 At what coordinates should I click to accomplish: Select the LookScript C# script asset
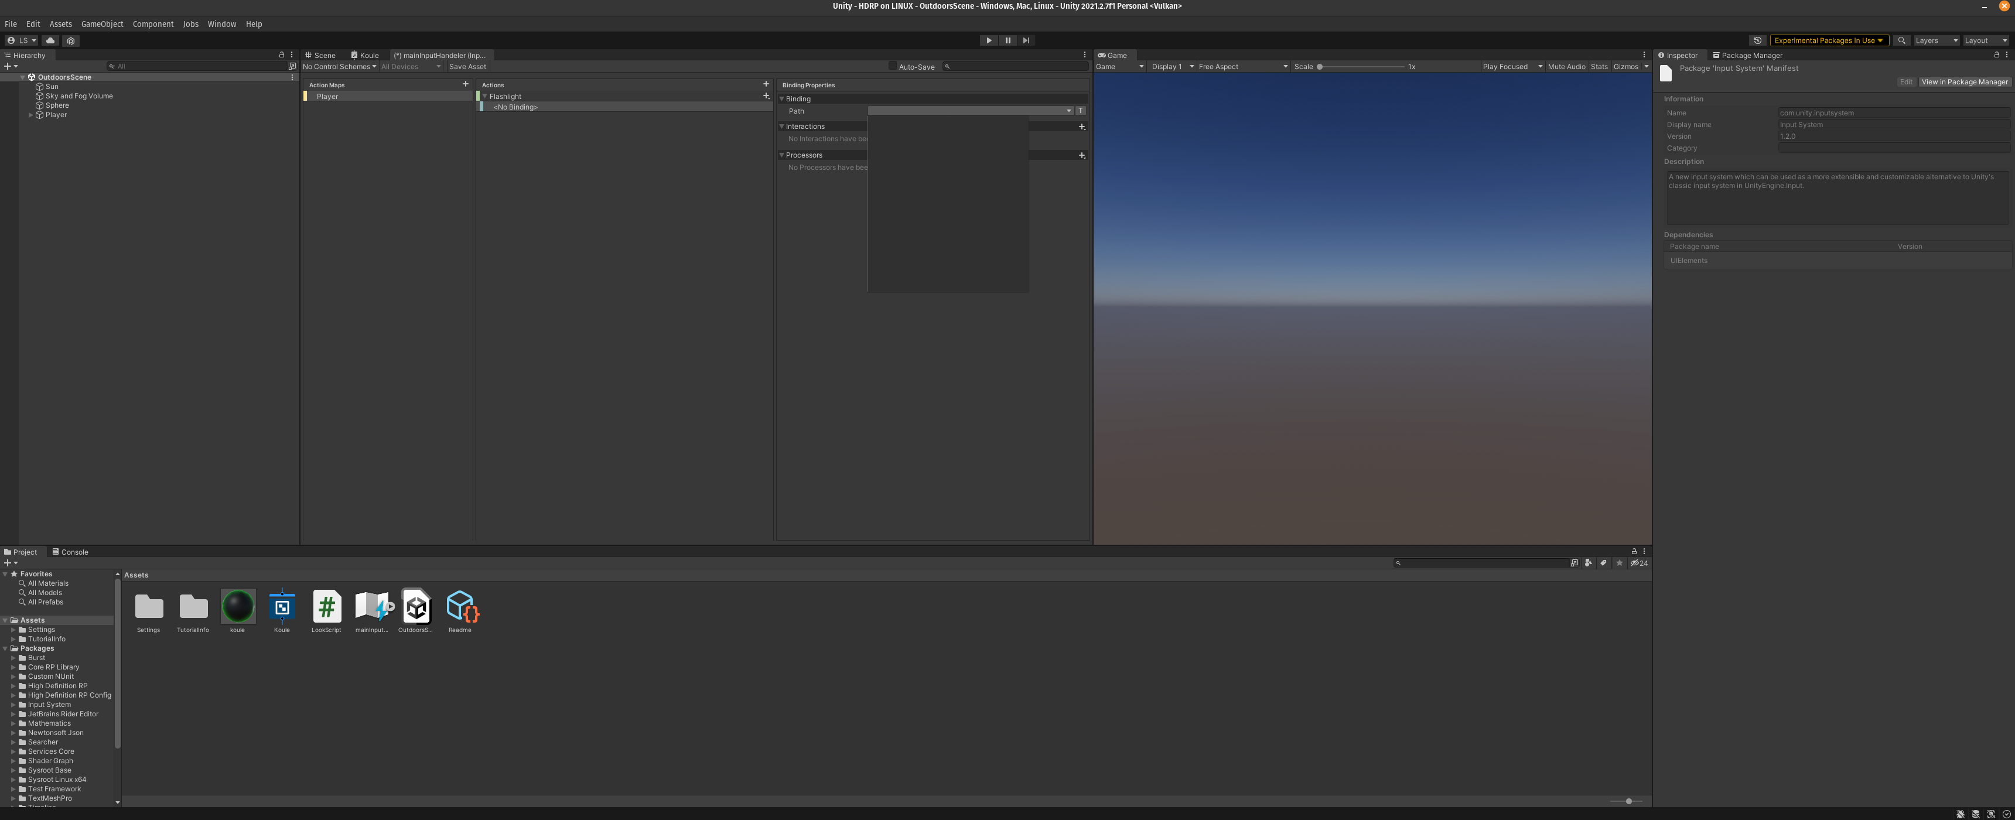click(x=326, y=606)
